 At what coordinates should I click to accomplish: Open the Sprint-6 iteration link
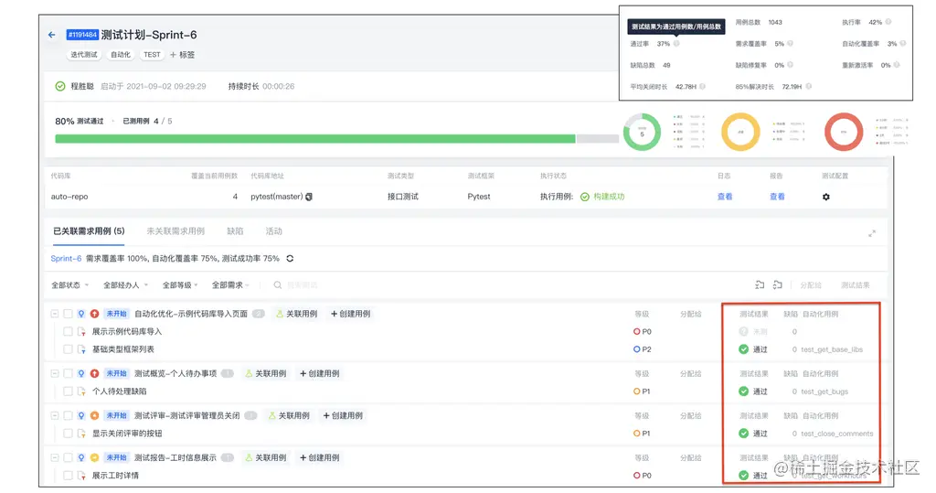click(x=66, y=259)
